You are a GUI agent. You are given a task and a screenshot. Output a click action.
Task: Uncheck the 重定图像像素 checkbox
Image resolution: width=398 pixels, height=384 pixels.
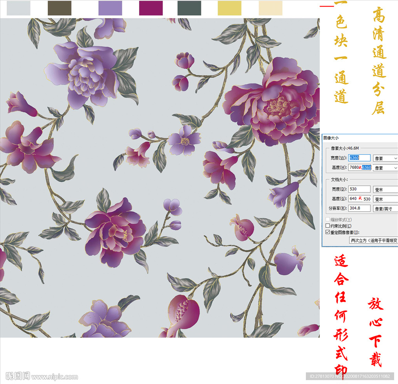pyautogui.click(x=327, y=232)
